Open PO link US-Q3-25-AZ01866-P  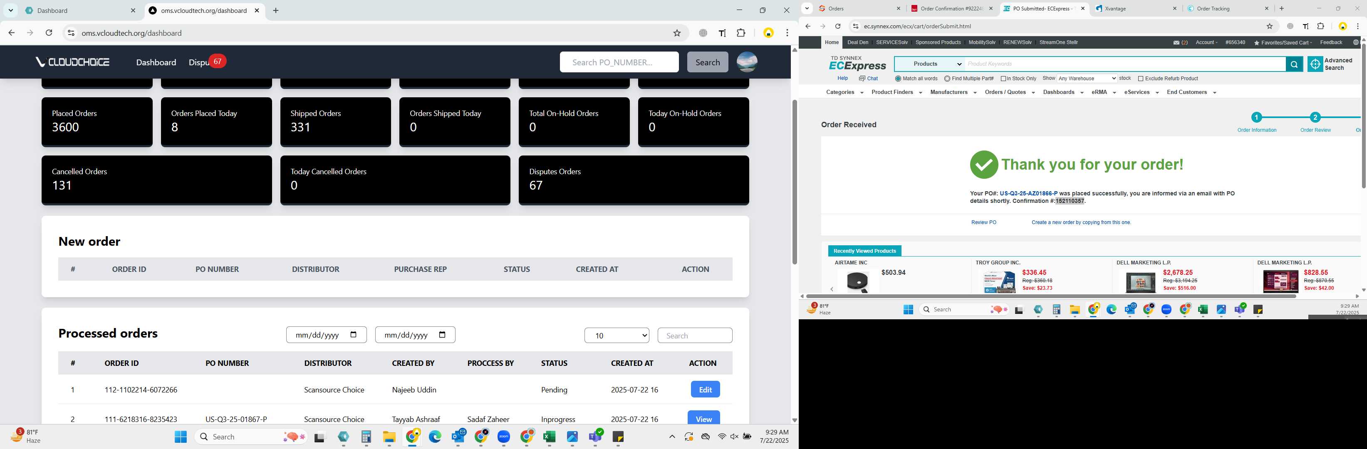[x=1028, y=193]
